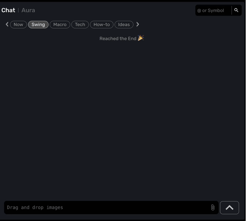The height and width of the screenshot is (221, 246).
Task: Select the Ideas category chip
Action: (x=124, y=25)
